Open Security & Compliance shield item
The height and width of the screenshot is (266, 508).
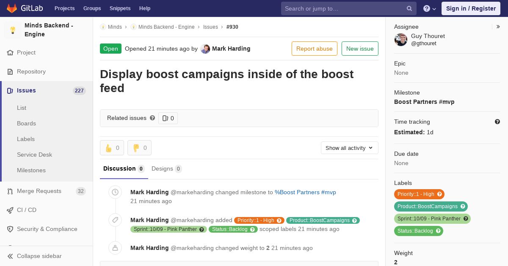point(47,229)
